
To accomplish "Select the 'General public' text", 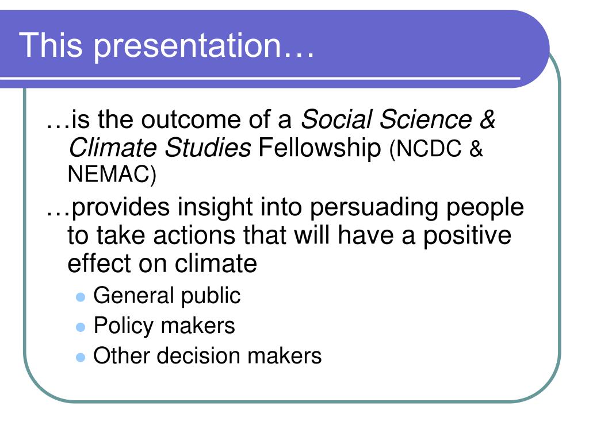I will pos(167,296).
